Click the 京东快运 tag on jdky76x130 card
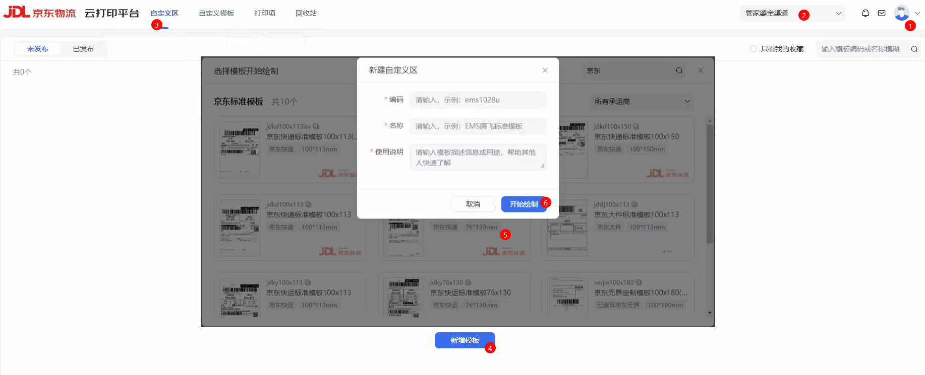925x375 pixels. [x=445, y=305]
